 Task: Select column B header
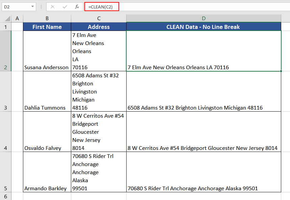(47, 18)
